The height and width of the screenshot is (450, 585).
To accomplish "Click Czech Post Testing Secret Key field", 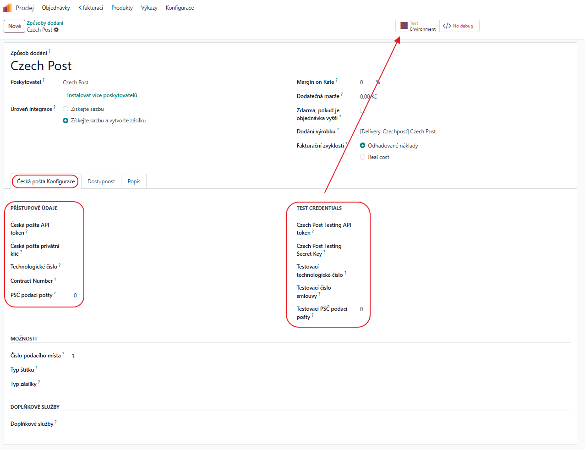I will tap(465, 246).
